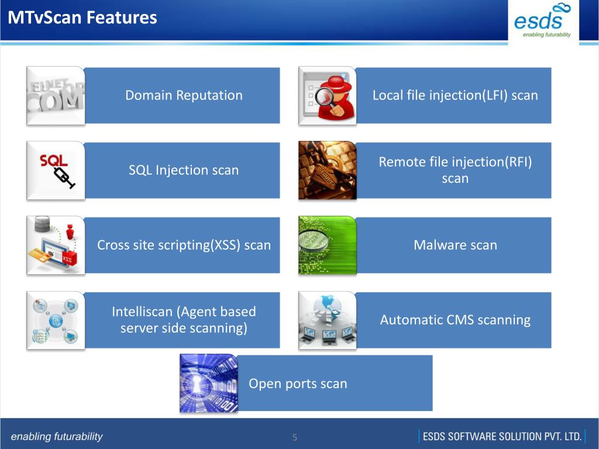Image resolution: width=599 pixels, height=449 pixels.
Task: Click the esds logo
Action: pos(543,20)
